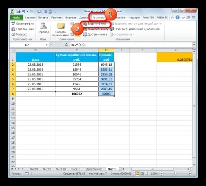Click the Select All corner of the grid
Image resolution: width=206 pixels, height=186 pixels.
13,50
